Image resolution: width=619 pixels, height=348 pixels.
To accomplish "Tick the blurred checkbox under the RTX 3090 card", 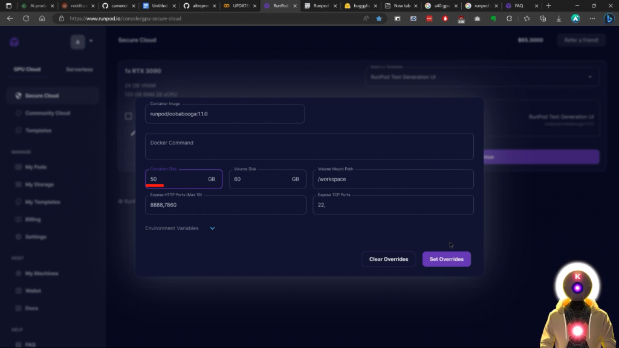I will pyautogui.click(x=128, y=116).
